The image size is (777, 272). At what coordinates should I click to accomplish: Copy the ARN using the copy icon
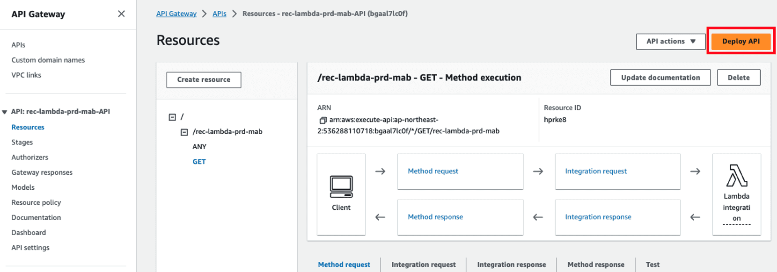323,120
